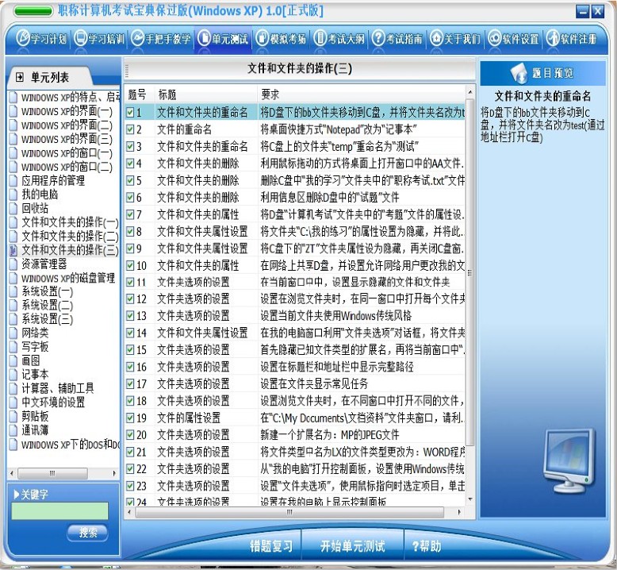Click the 关键字 search input field
This screenshot has height=570, width=617.
click(x=59, y=511)
